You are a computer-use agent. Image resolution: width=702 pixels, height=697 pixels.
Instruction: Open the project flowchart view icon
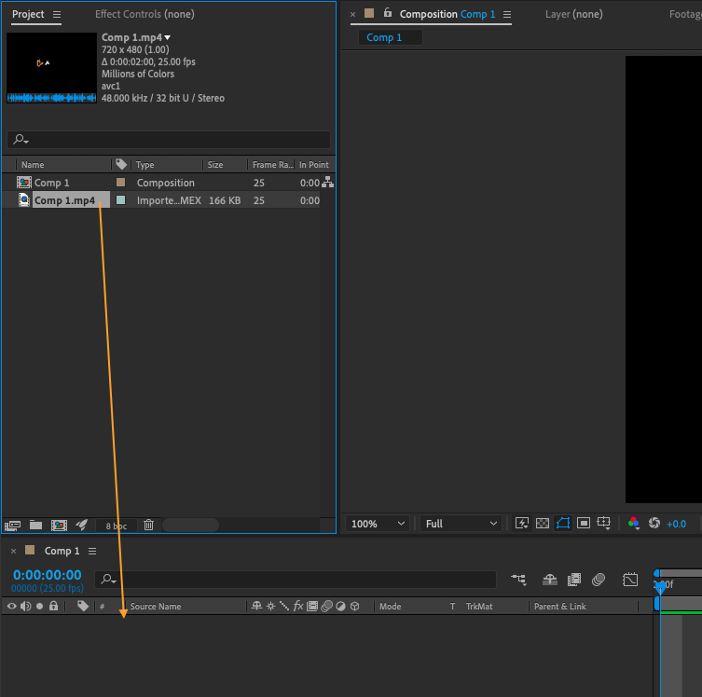[x=327, y=183]
